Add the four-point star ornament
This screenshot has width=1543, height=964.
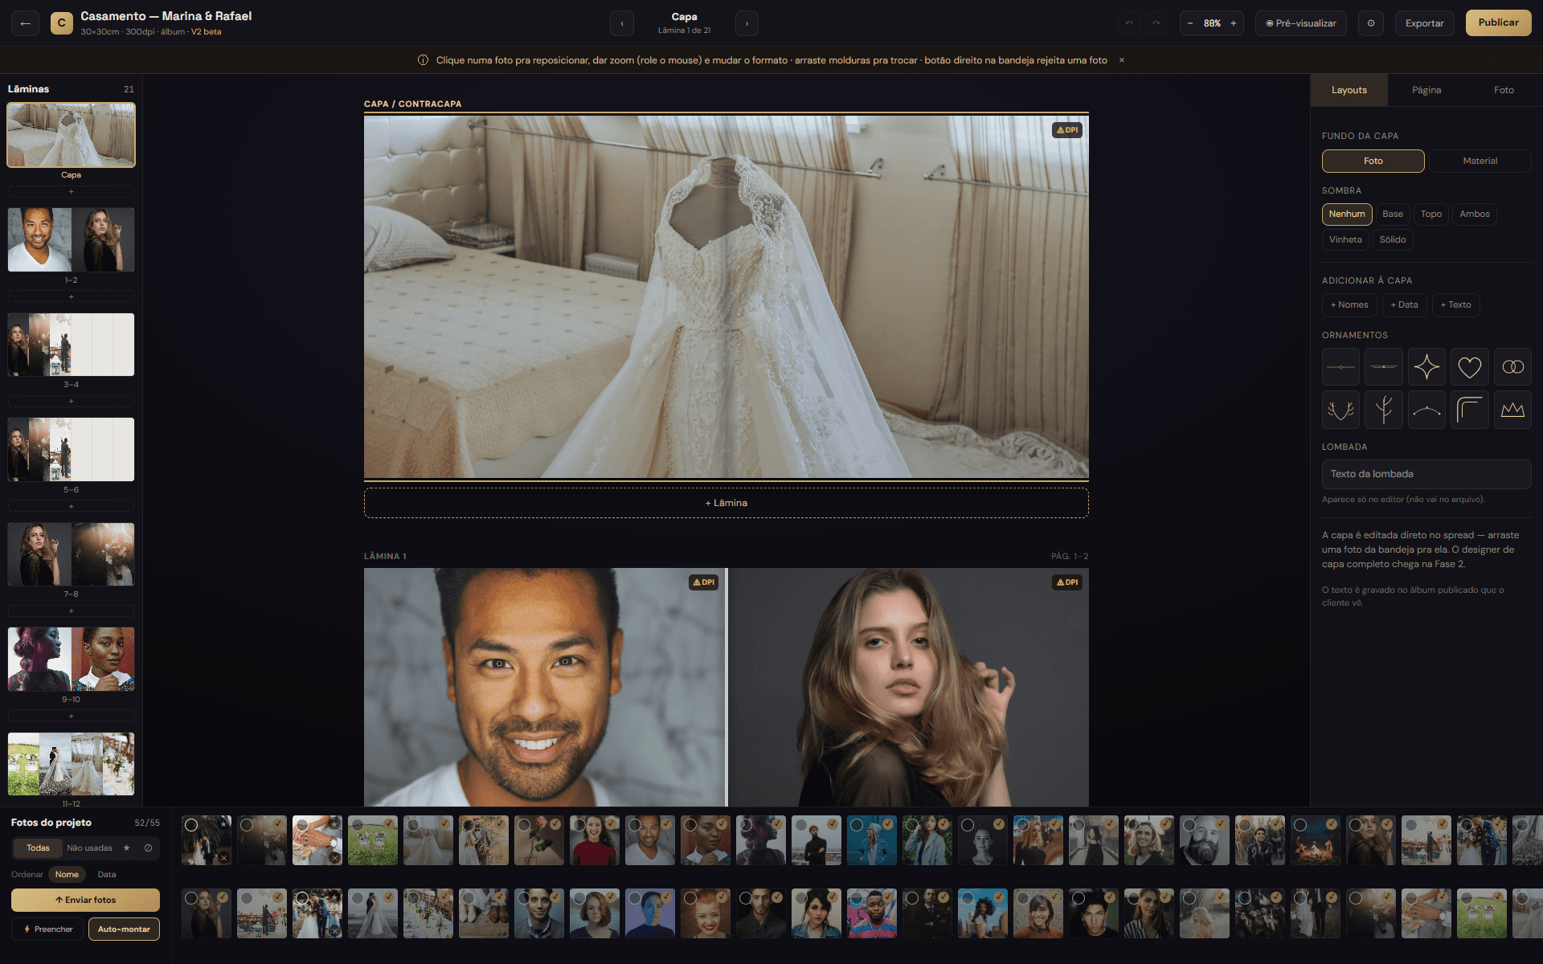[x=1426, y=367]
